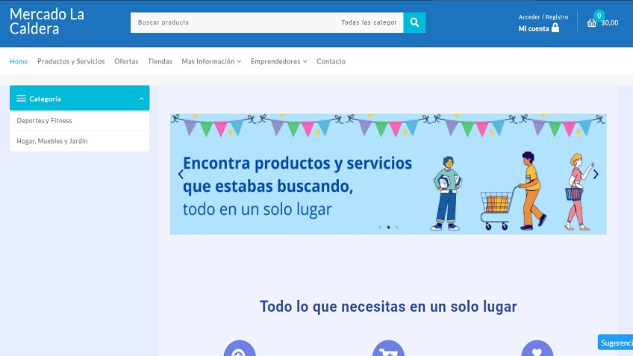Click the magnifier circle icon below heading
Screen dimensions: 633x356
[x=240, y=349]
